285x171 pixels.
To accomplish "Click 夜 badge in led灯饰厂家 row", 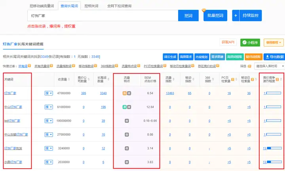I will [127, 121].
